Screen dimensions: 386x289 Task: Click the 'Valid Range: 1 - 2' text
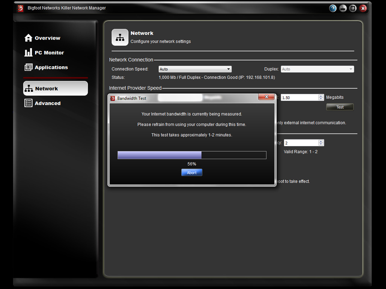300,152
